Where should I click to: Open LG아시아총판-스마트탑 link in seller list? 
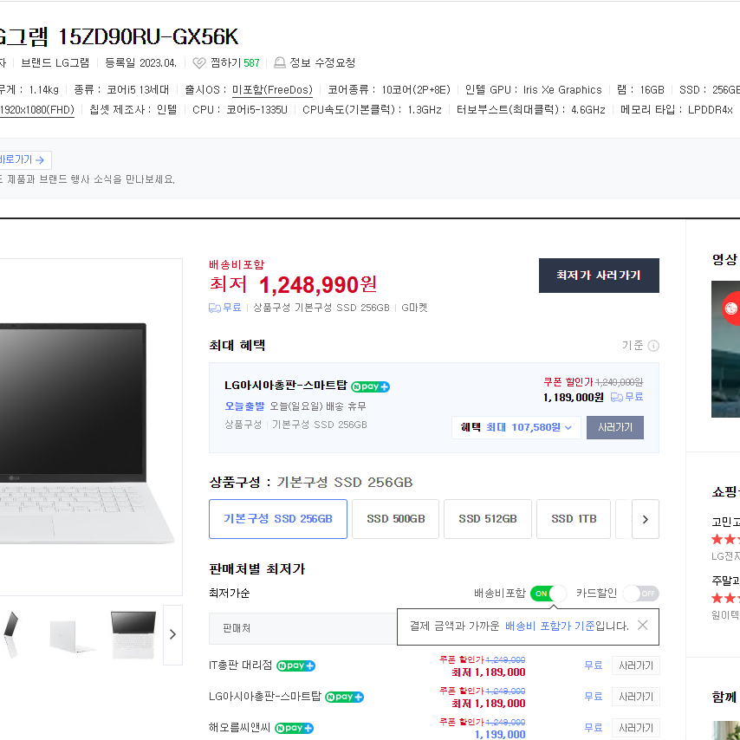coord(265,697)
